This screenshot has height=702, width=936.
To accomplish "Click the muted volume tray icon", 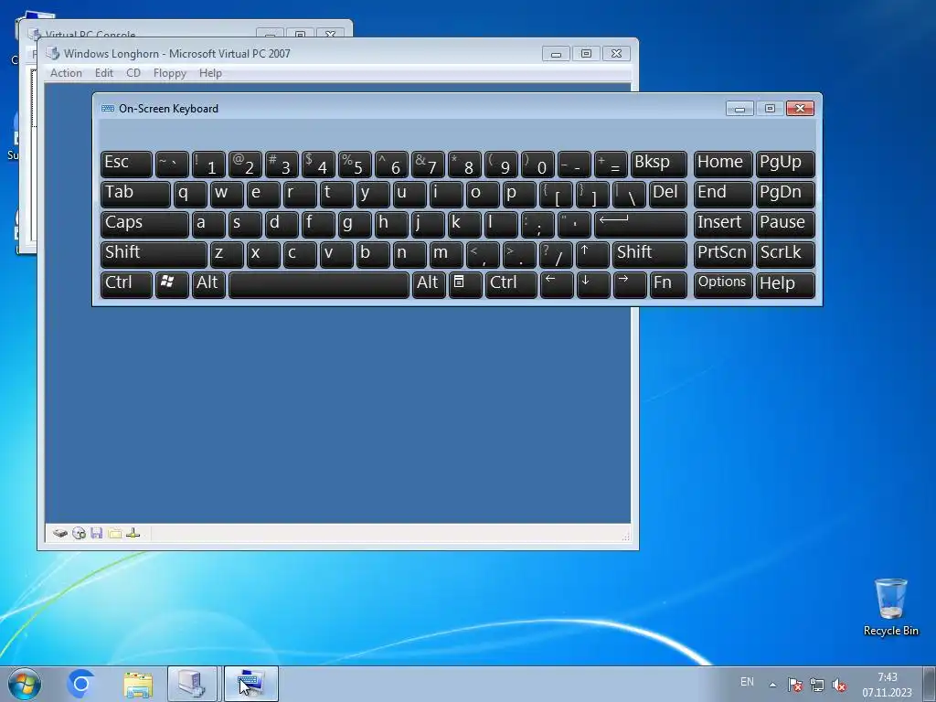I will (839, 685).
